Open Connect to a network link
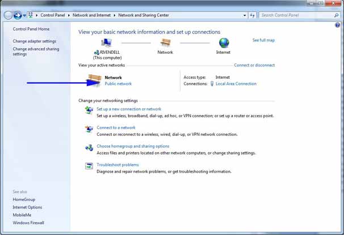The image size is (344, 235). tap(116, 127)
